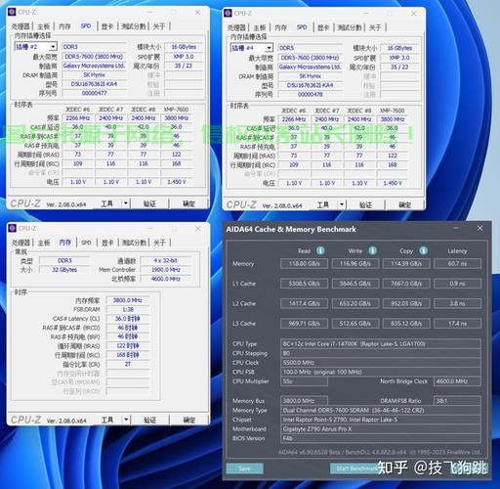Close the CPU-Z memory timings window
This screenshot has height=489, width=500.
point(198,229)
